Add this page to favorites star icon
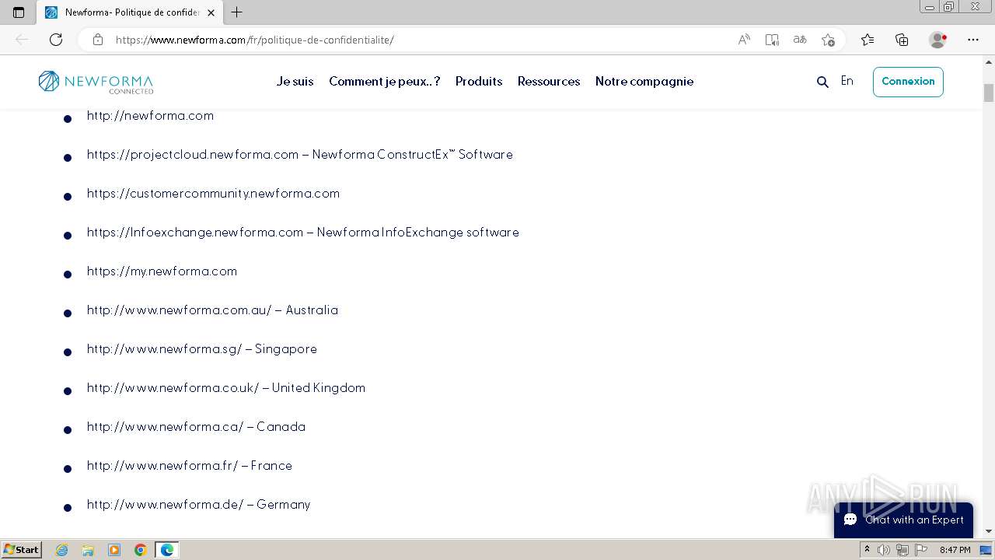The width and height of the screenshot is (995, 560). [x=828, y=40]
